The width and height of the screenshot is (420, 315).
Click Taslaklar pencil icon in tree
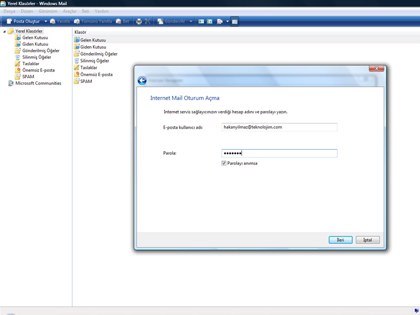[x=18, y=64]
